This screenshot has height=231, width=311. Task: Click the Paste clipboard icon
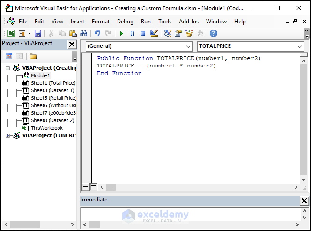pyautogui.click(x=73, y=33)
